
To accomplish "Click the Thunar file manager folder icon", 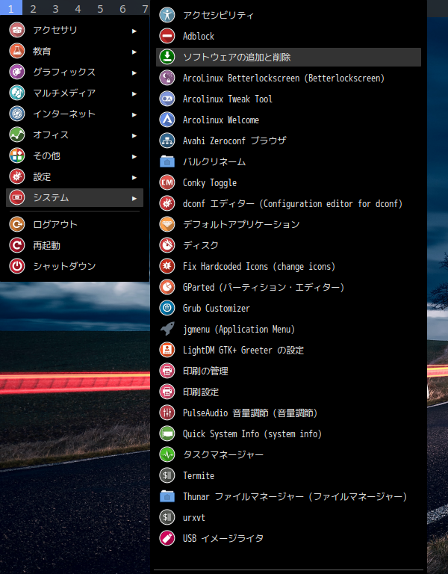I will click(167, 496).
